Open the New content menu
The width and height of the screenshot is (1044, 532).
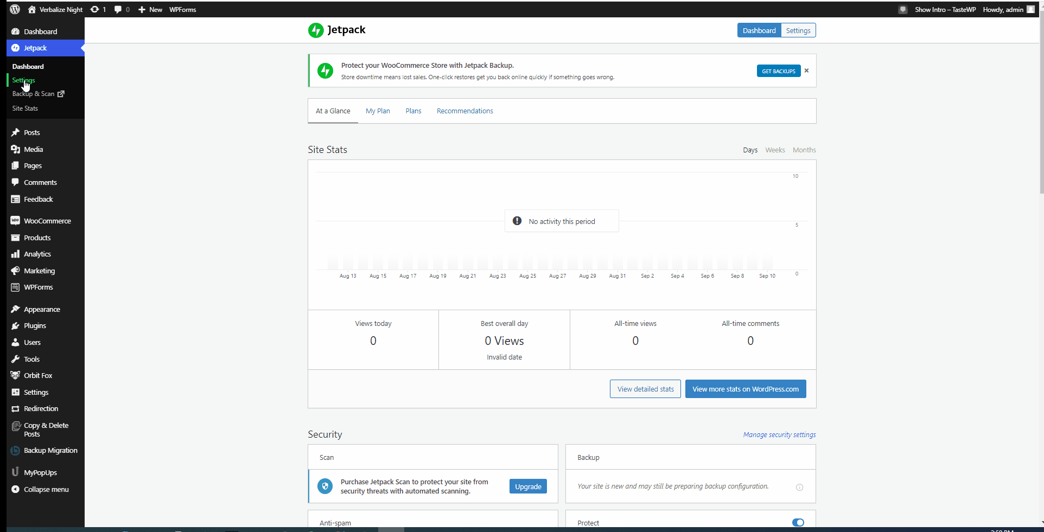click(150, 9)
